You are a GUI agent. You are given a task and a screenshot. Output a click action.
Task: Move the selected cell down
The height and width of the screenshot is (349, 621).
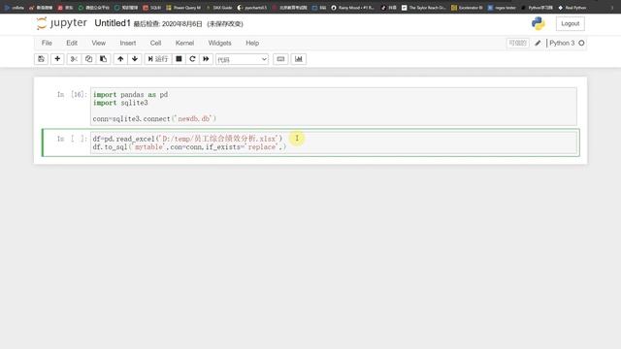135,59
